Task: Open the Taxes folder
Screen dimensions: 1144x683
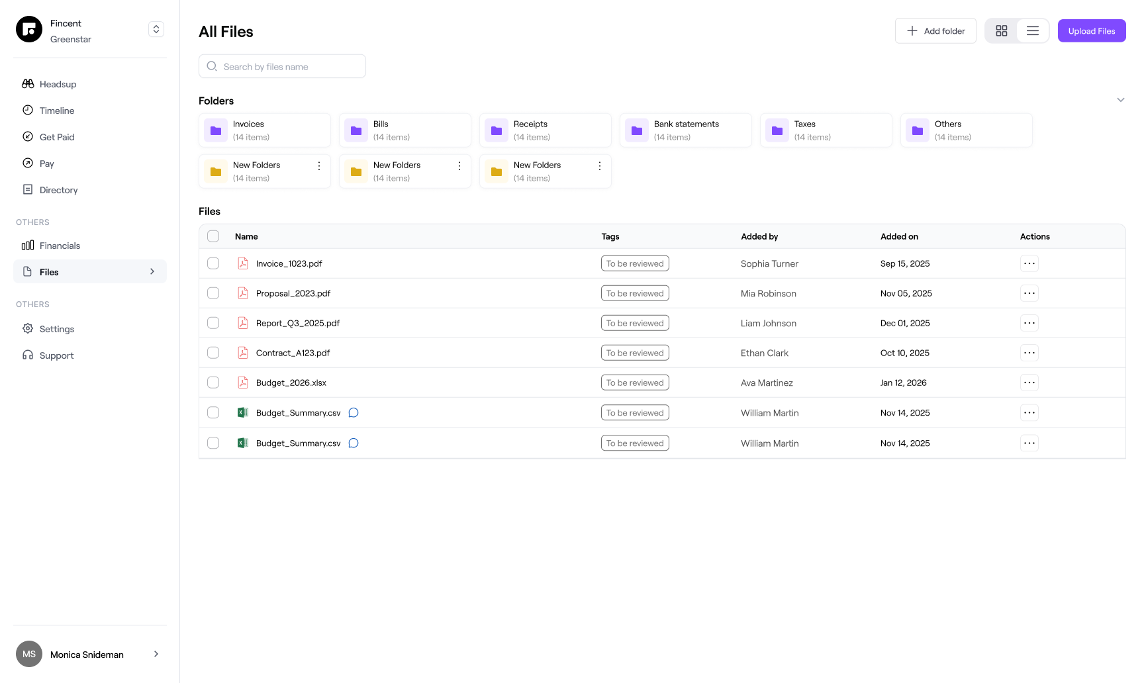Action: point(826,130)
